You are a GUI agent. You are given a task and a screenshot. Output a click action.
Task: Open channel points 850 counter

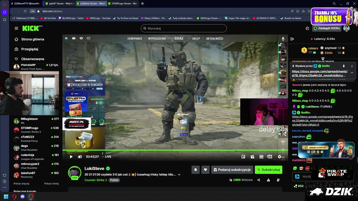pos(299,186)
